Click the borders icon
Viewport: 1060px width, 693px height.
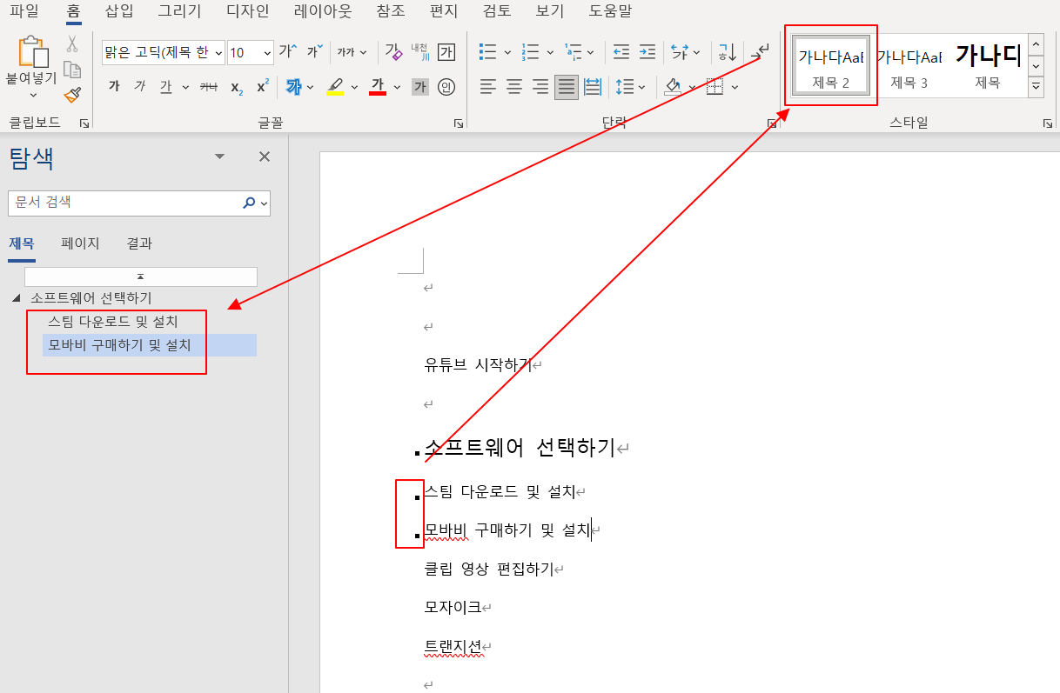click(714, 87)
